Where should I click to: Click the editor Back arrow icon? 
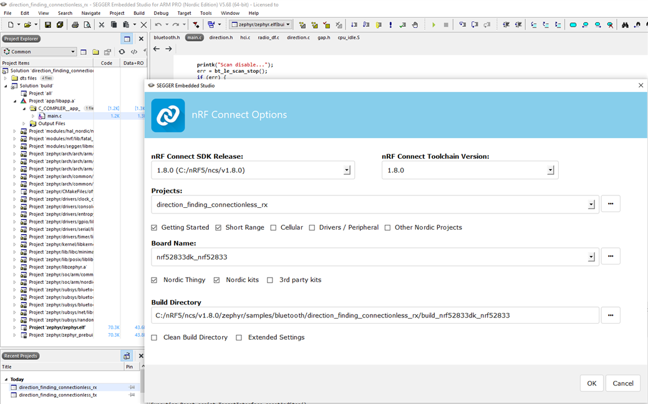click(x=156, y=49)
